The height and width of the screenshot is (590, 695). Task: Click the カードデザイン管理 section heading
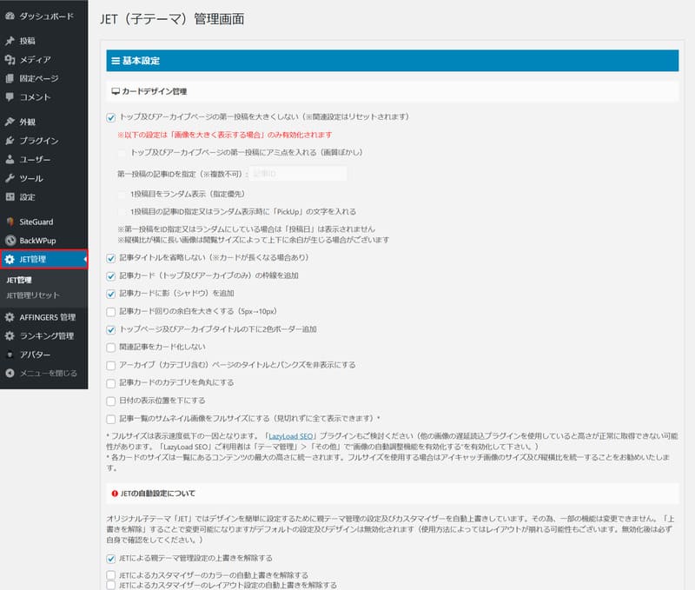point(393,91)
